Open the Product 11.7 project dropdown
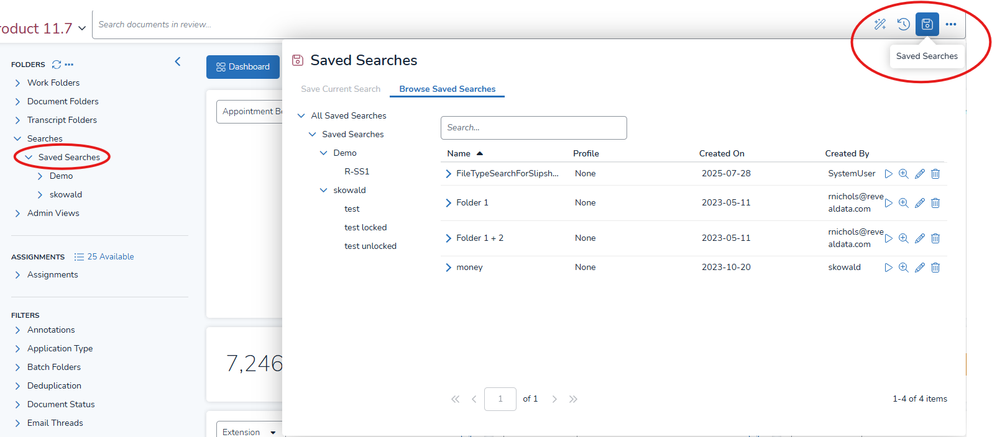Viewport: 992px width, 437px height. click(81, 29)
